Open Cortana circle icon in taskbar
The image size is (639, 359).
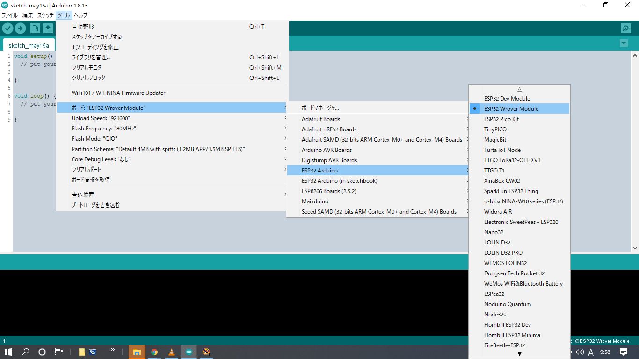click(x=42, y=352)
